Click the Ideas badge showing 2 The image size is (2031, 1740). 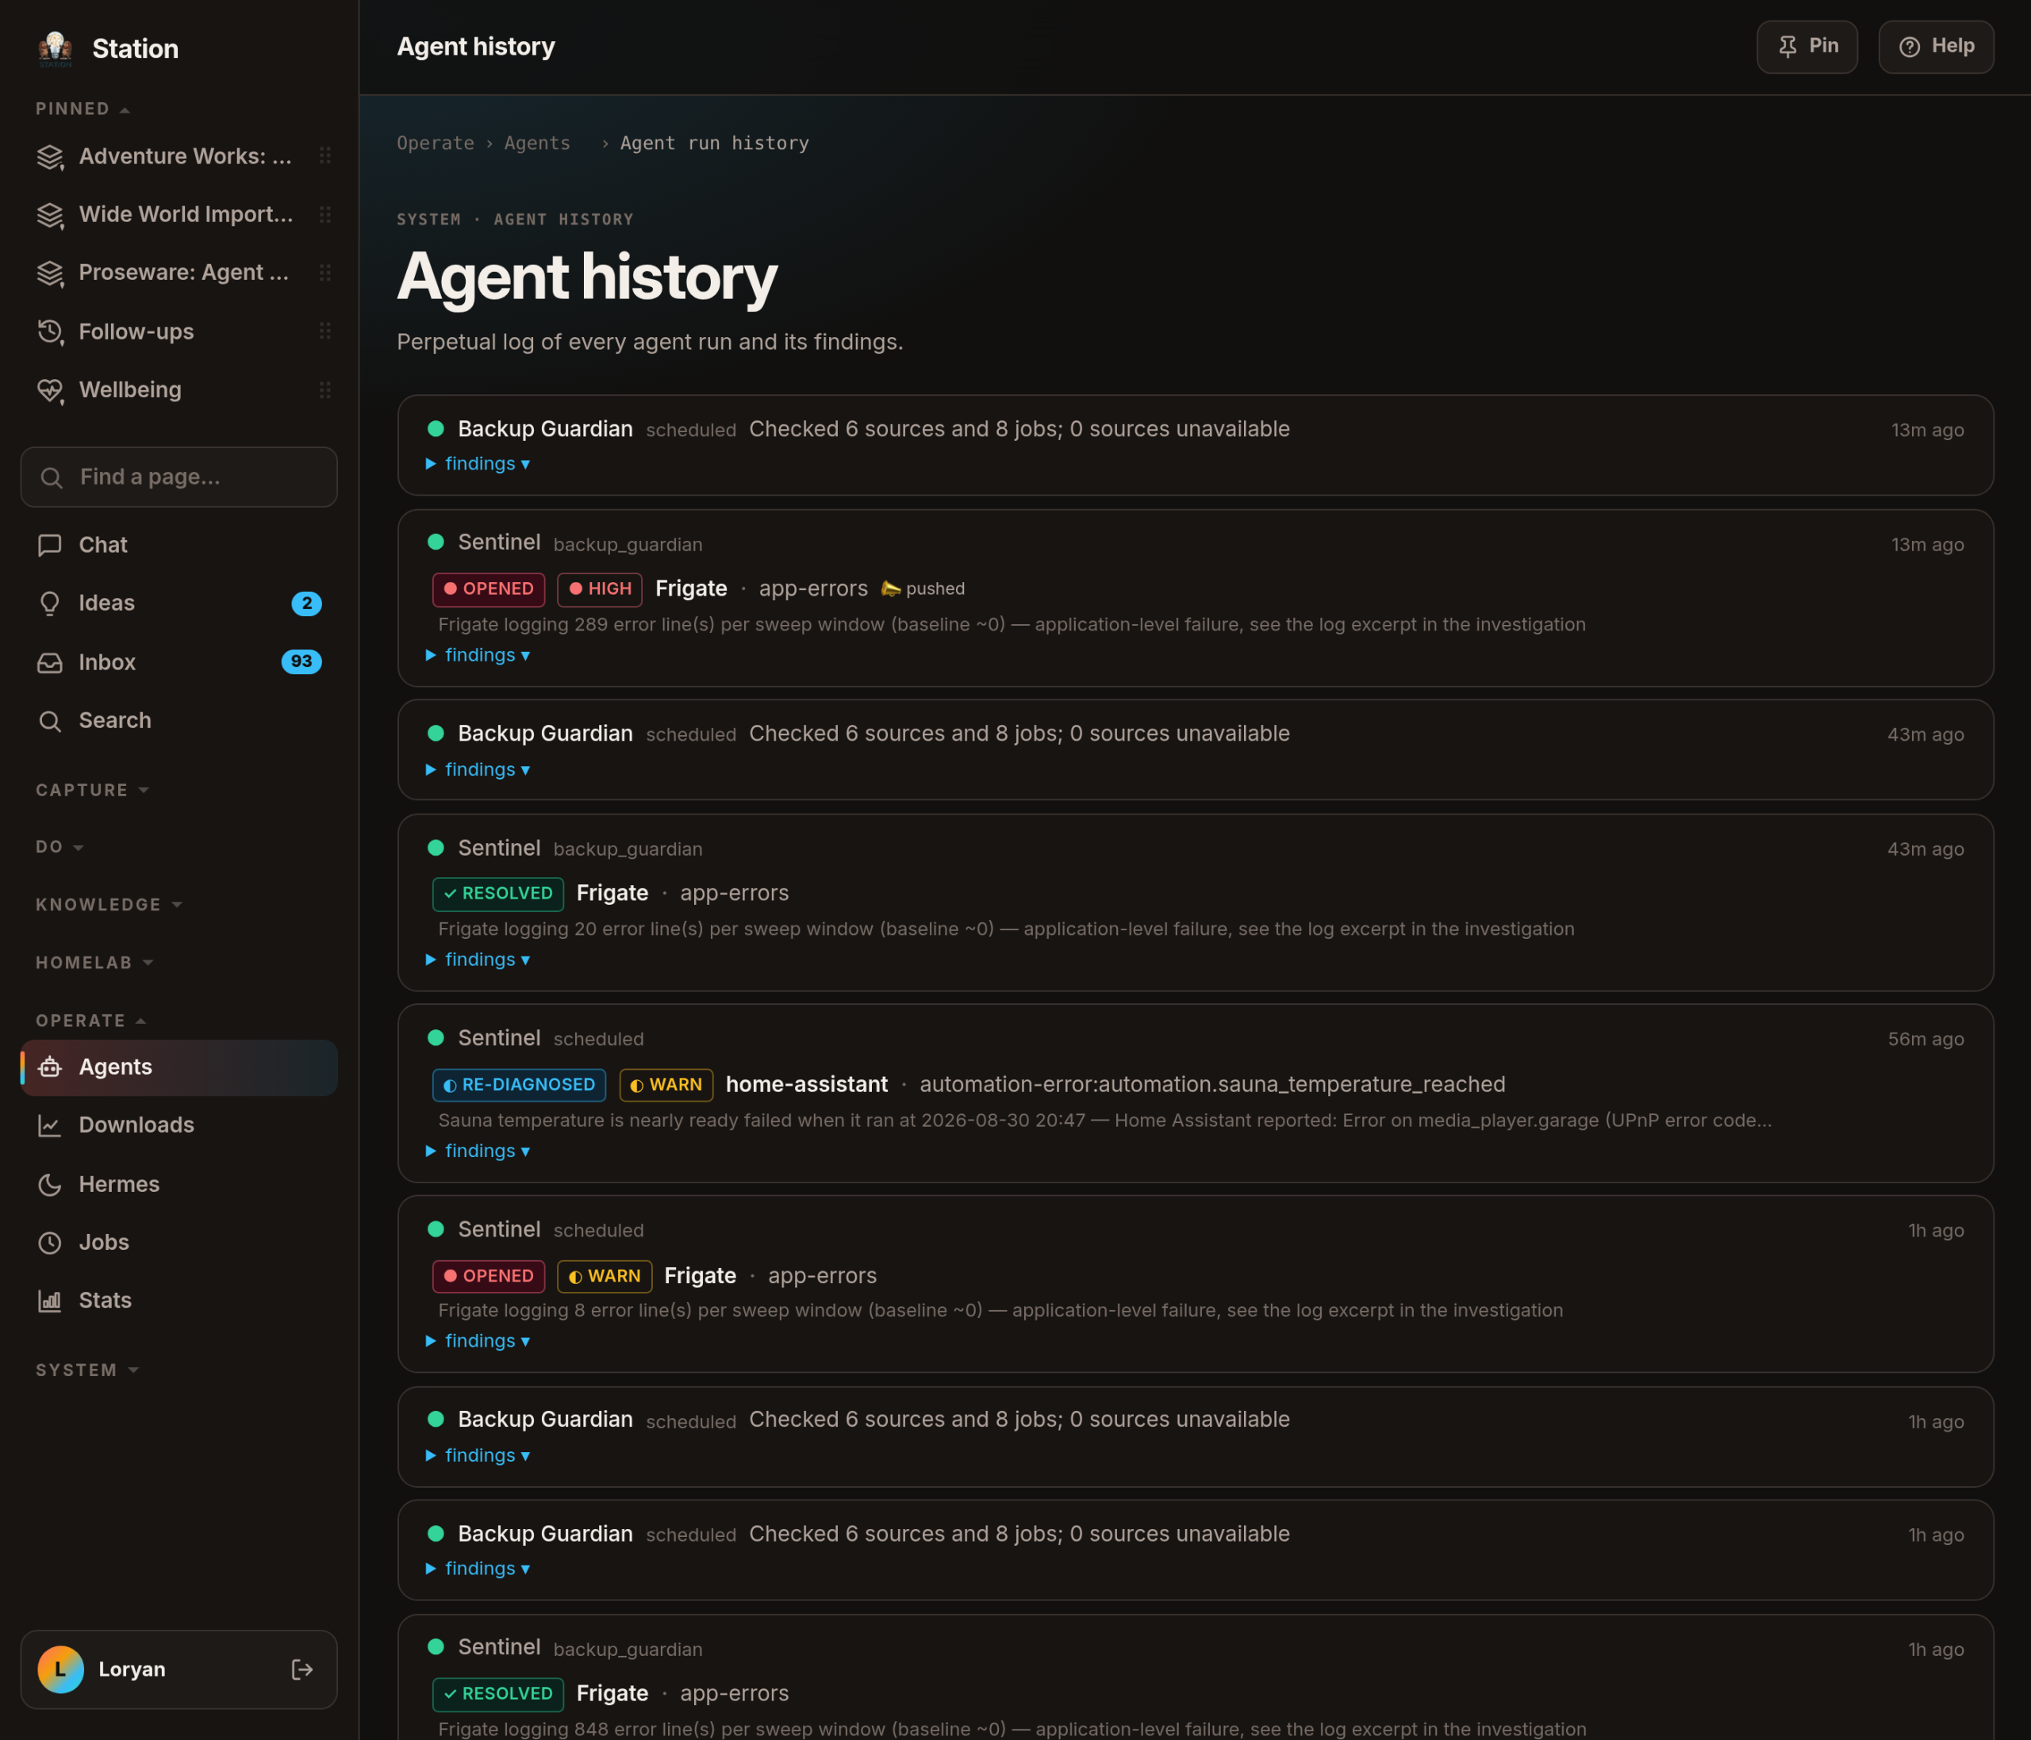coord(305,603)
